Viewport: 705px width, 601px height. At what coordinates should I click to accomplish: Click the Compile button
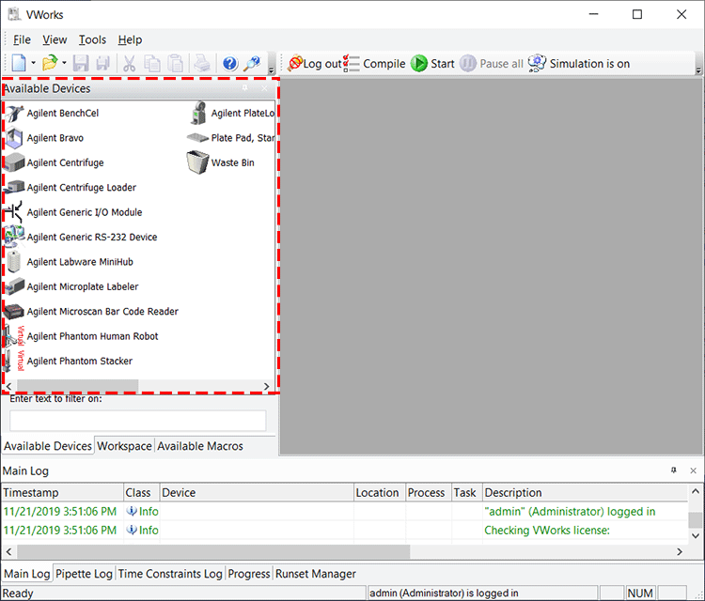(374, 63)
